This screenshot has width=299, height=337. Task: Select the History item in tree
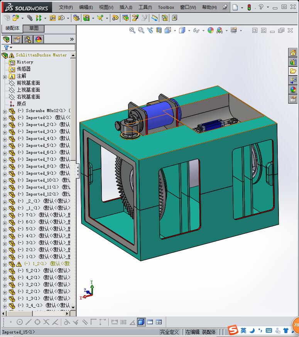point(25,62)
